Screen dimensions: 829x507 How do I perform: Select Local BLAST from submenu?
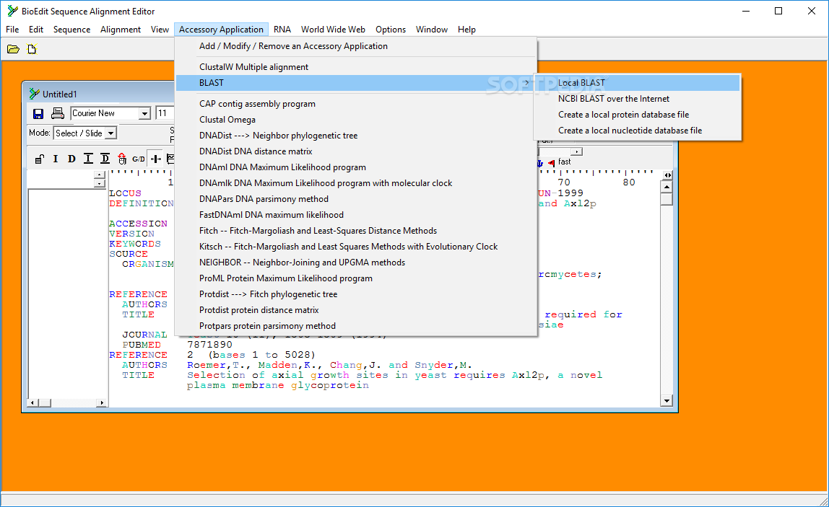click(637, 83)
